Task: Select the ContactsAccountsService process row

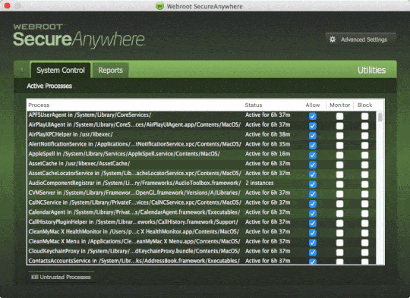Action: (x=201, y=261)
